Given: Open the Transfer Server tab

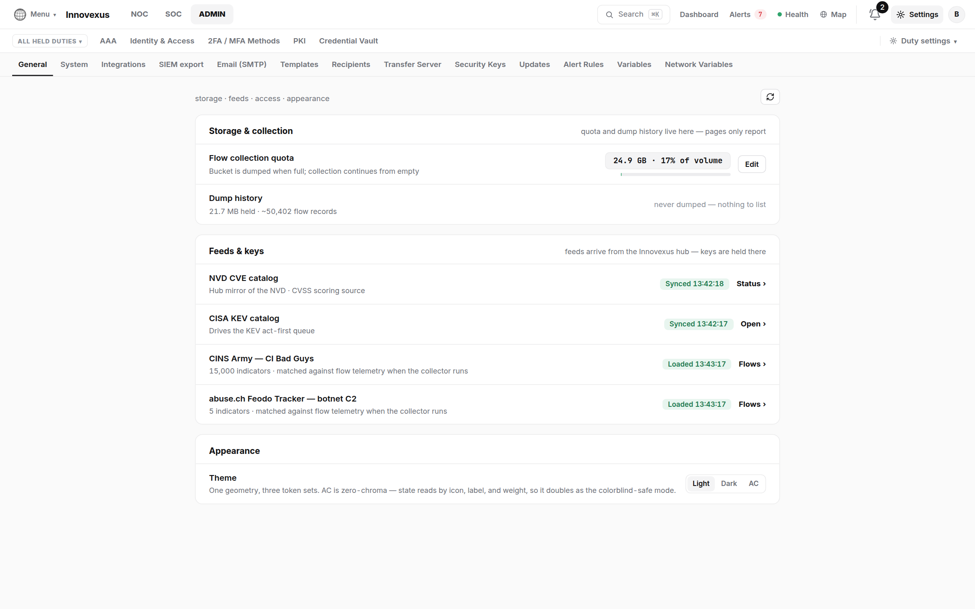Looking at the screenshot, I should pyautogui.click(x=412, y=65).
